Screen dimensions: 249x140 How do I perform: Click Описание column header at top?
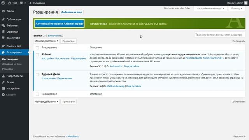96,47
